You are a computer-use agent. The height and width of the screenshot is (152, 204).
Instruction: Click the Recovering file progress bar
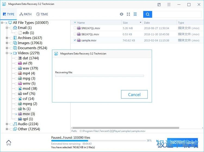click(100, 76)
